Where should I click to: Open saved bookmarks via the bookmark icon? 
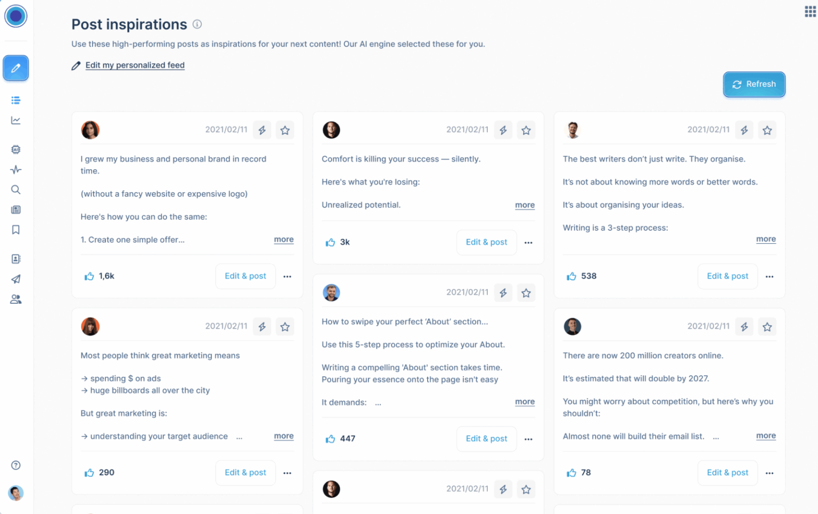[x=15, y=230]
